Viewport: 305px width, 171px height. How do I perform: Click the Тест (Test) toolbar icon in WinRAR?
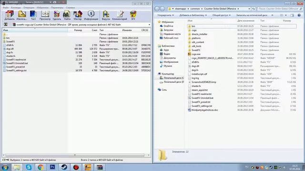33,16
